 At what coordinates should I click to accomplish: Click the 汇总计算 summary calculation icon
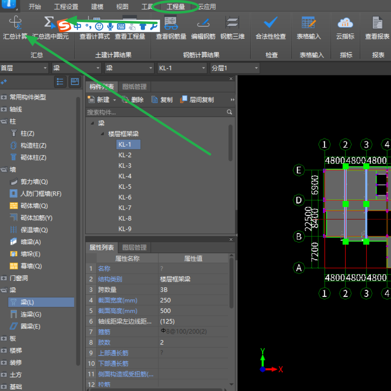pos(15,22)
